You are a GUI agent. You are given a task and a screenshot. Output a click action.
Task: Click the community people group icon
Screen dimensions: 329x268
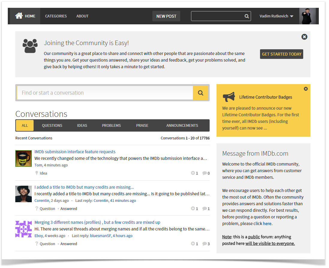[x=30, y=46]
